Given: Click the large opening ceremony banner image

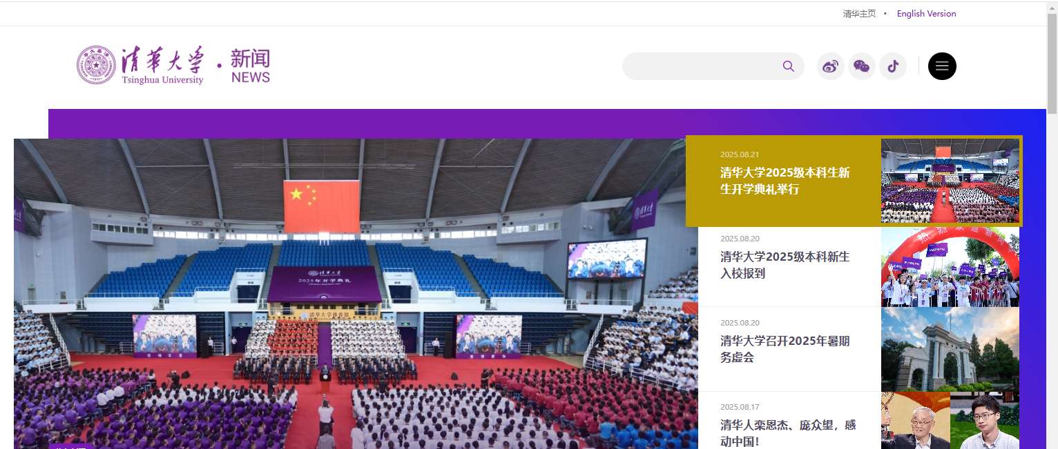Looking at the screenshot, I should click(x=356, y=294).
